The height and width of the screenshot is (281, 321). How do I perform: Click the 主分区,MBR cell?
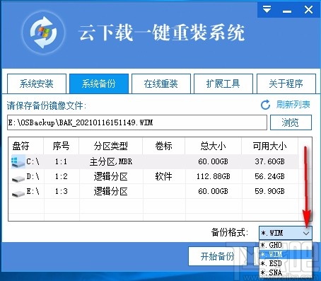[111, 161]
